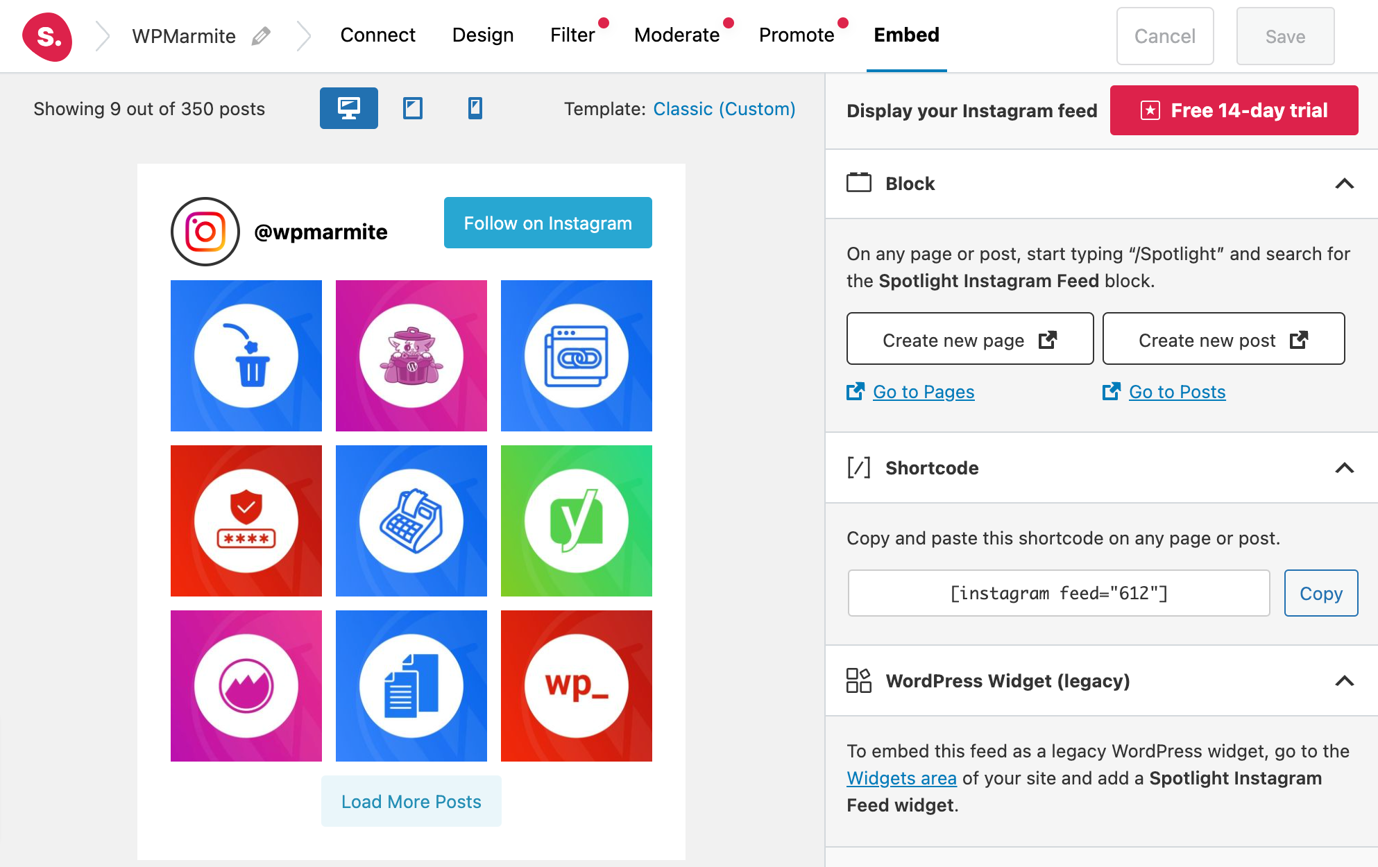Open the Promote tab
This screenshot has width=1378, height=867.
tap(797, 35)
